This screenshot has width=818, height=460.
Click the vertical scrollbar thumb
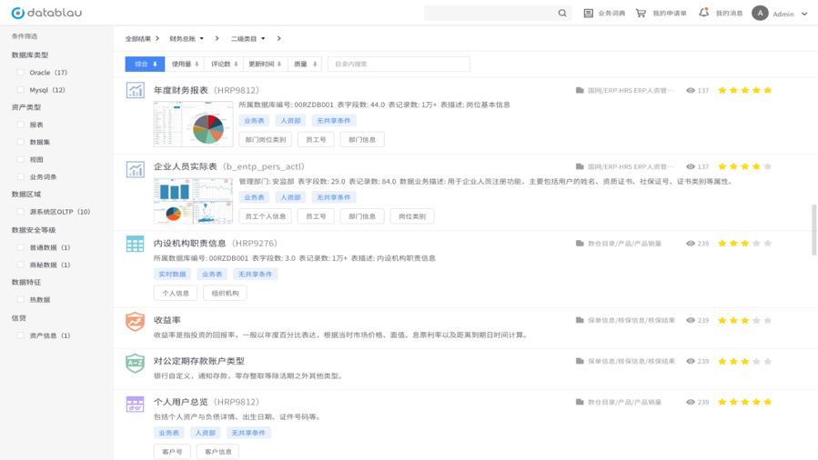(813, 230)
